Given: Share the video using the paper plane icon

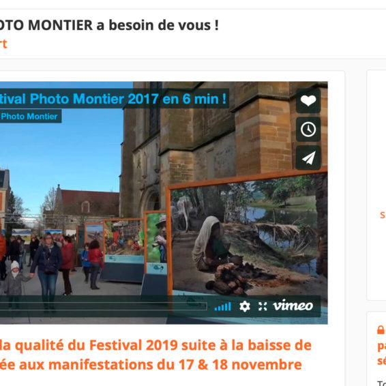Looking at the screenshot, I should [x=308, y=158].
